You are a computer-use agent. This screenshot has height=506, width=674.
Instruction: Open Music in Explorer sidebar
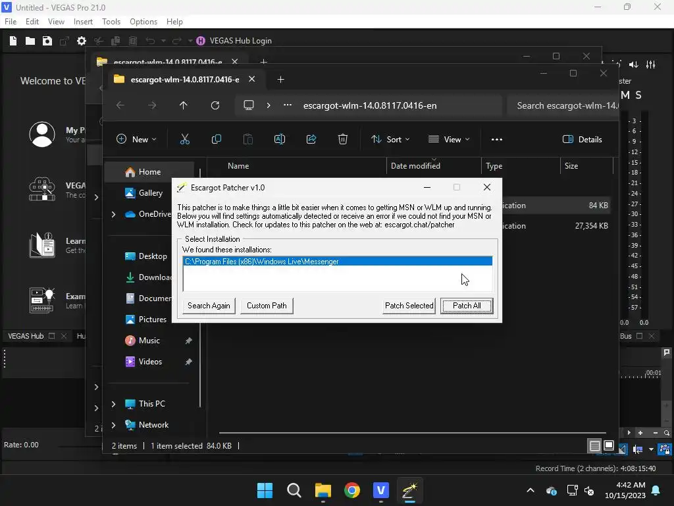(x=151, y=341)
